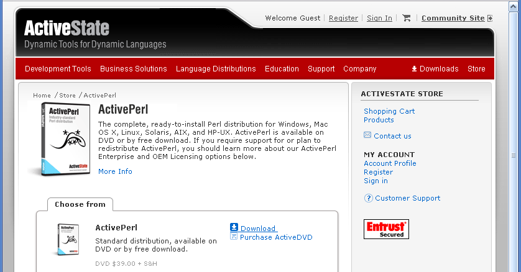Click ActivePerl in the breadcrumb
521x272 pixels.
[100, 95]
